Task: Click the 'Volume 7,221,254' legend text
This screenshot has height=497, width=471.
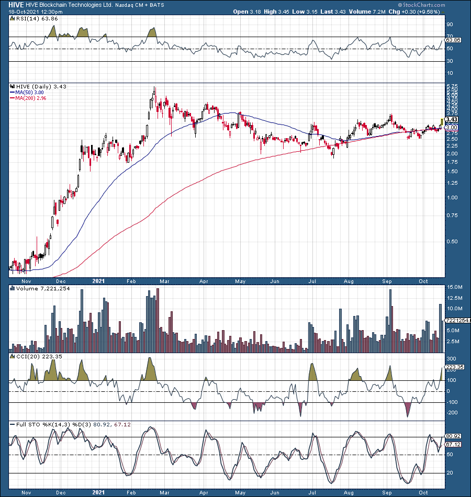Action: [x=43, y=288]
